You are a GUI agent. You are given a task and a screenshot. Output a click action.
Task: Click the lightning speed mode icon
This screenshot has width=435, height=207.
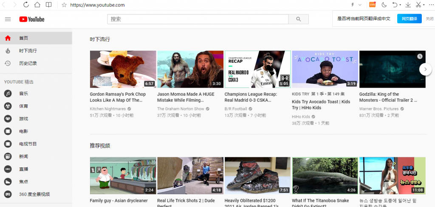pos(353,5)
